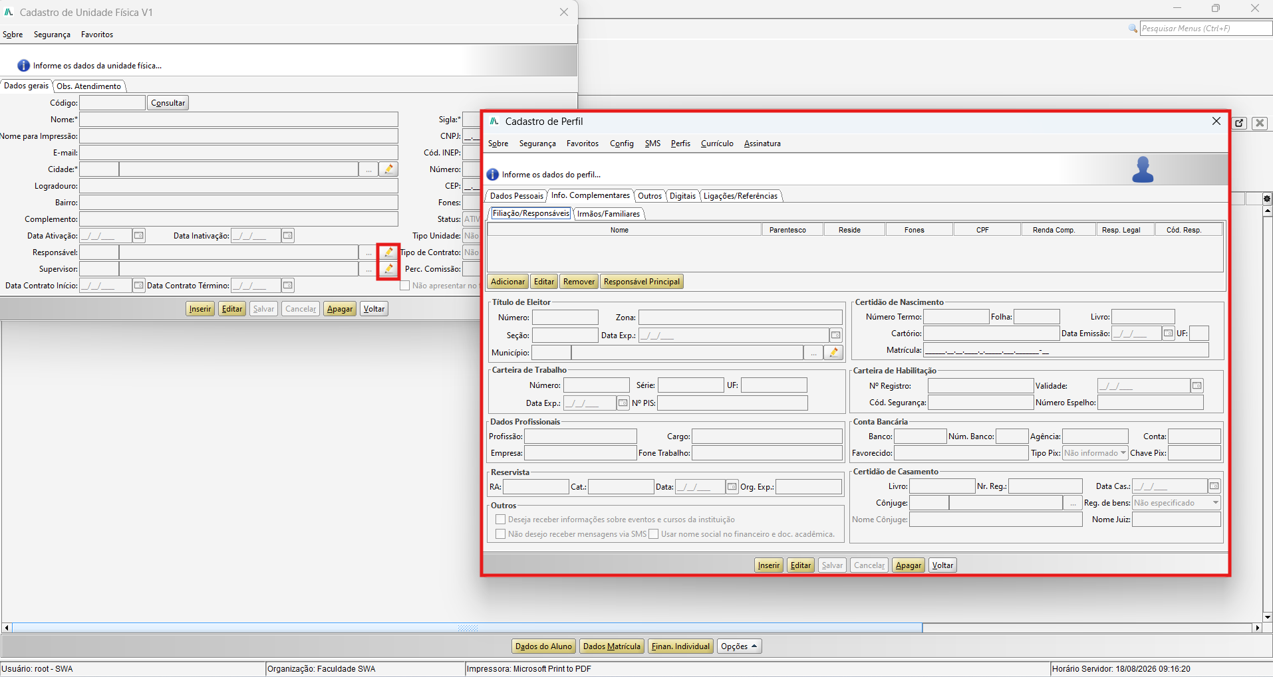This screenshot has height=677, width=1273.
Task: Check 'Deseja receber informações sobre eventos e cursos'
Action: tap(501, 520)
